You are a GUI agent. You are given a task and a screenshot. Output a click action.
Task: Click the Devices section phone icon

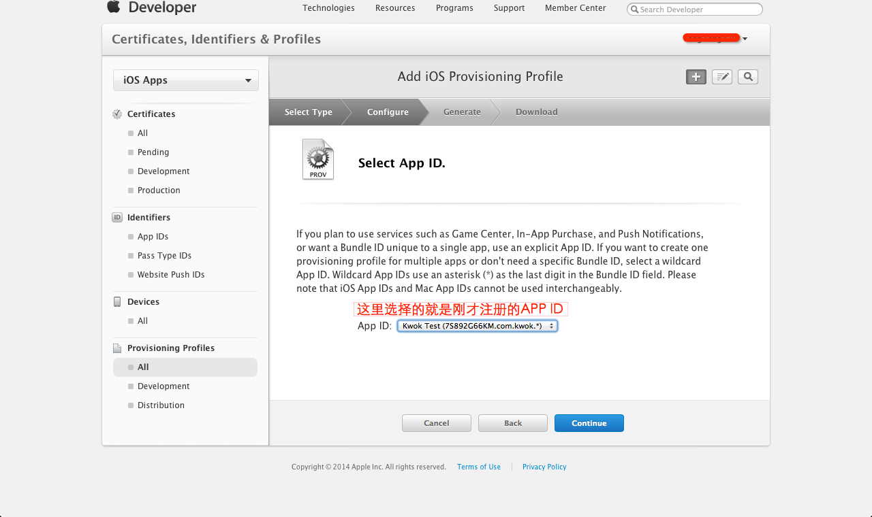pos(117,302)
